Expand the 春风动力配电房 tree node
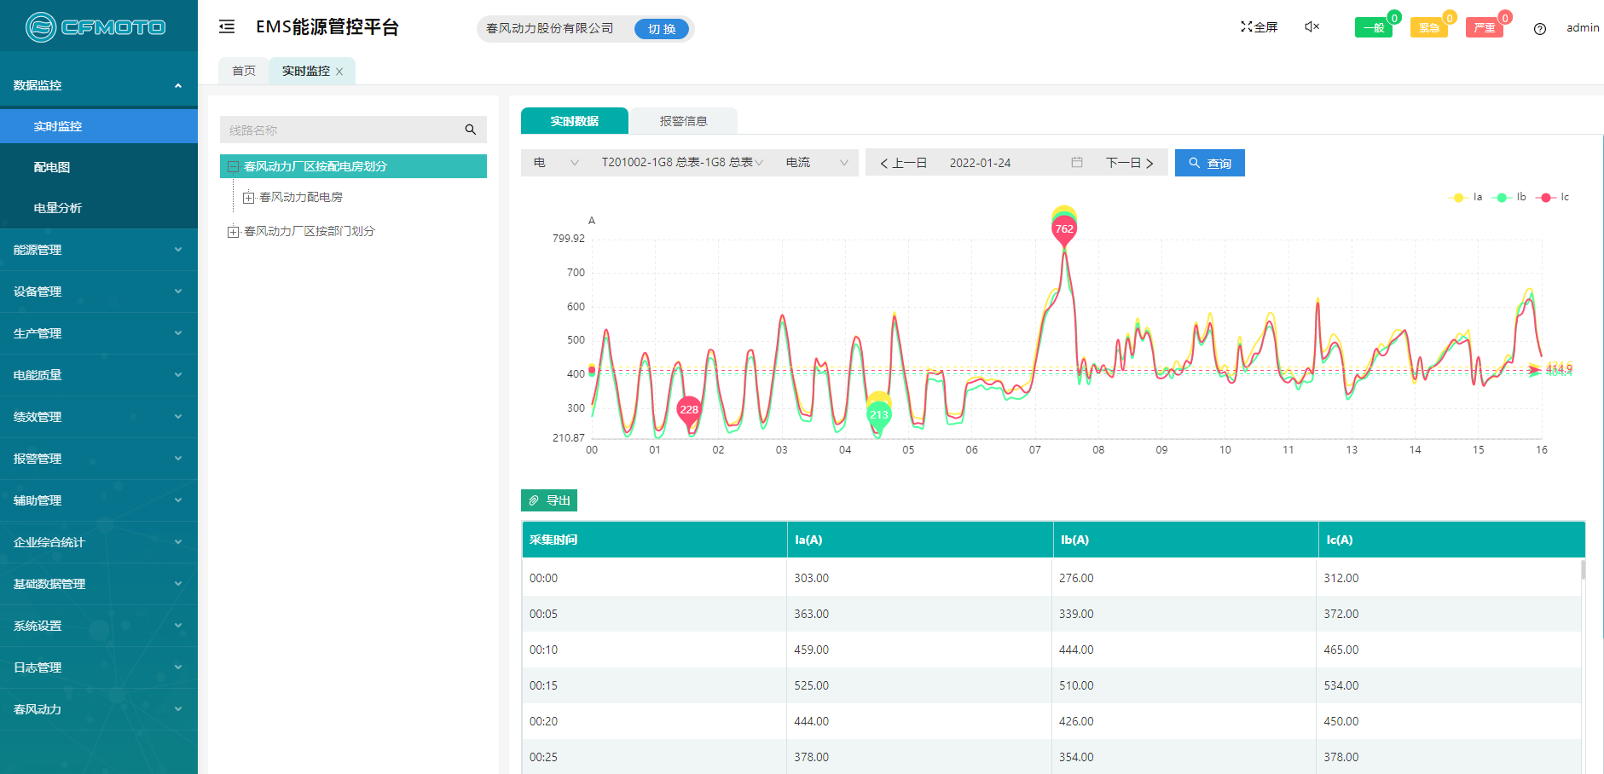The image size is (1604, 774). [248, 198]
